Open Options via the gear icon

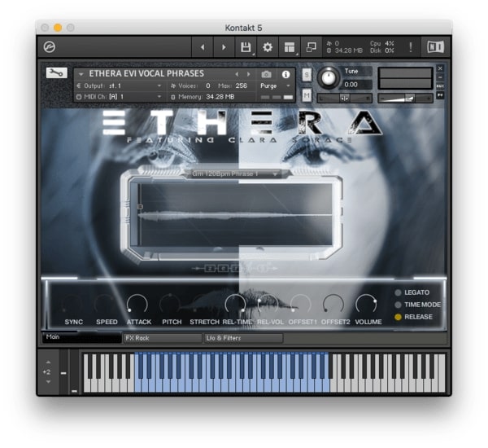coord(268,47)
